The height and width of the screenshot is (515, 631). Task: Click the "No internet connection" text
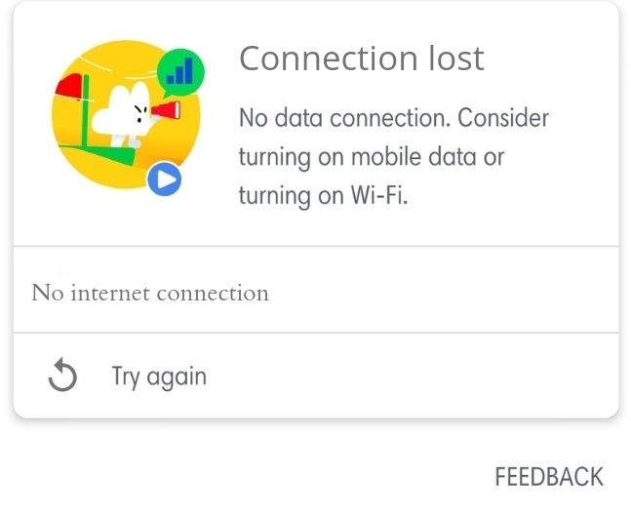click(x=150, y=293)
